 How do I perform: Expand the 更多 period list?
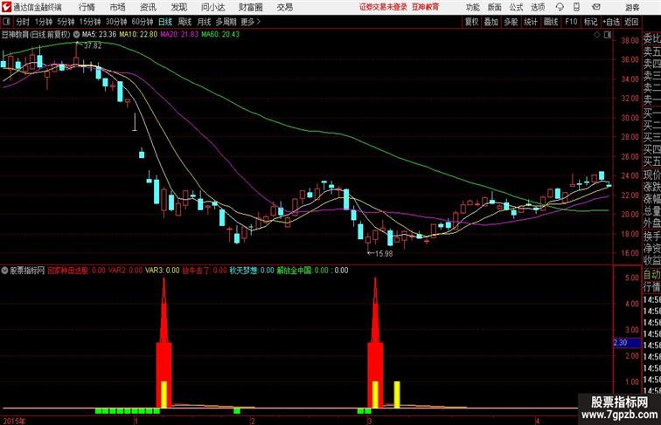pyautogui.click(x=250, y=22)
